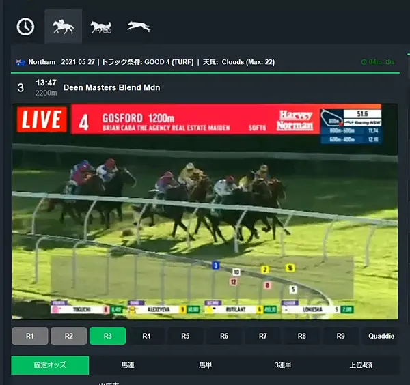The width and height of the screenshot is (410, 385).
Task: Open the 3連単 bet type tab
Action: [x=282, y=365]
